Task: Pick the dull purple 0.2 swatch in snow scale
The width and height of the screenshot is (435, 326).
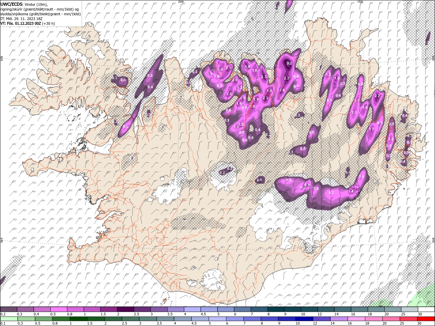Action: (8, 309)
